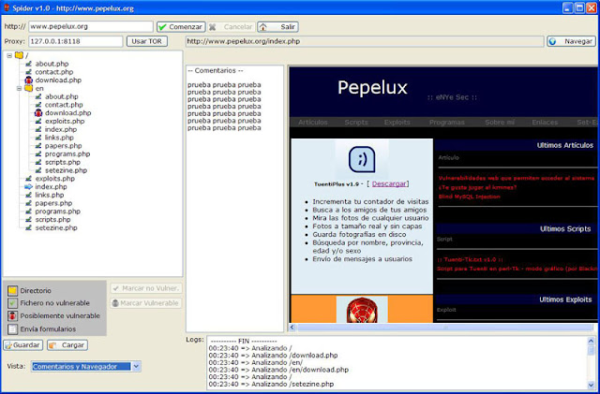The width and height of the screenshot is (600, 394).
Task: Collapse the en folder tree node
Action: pos(17,88)
